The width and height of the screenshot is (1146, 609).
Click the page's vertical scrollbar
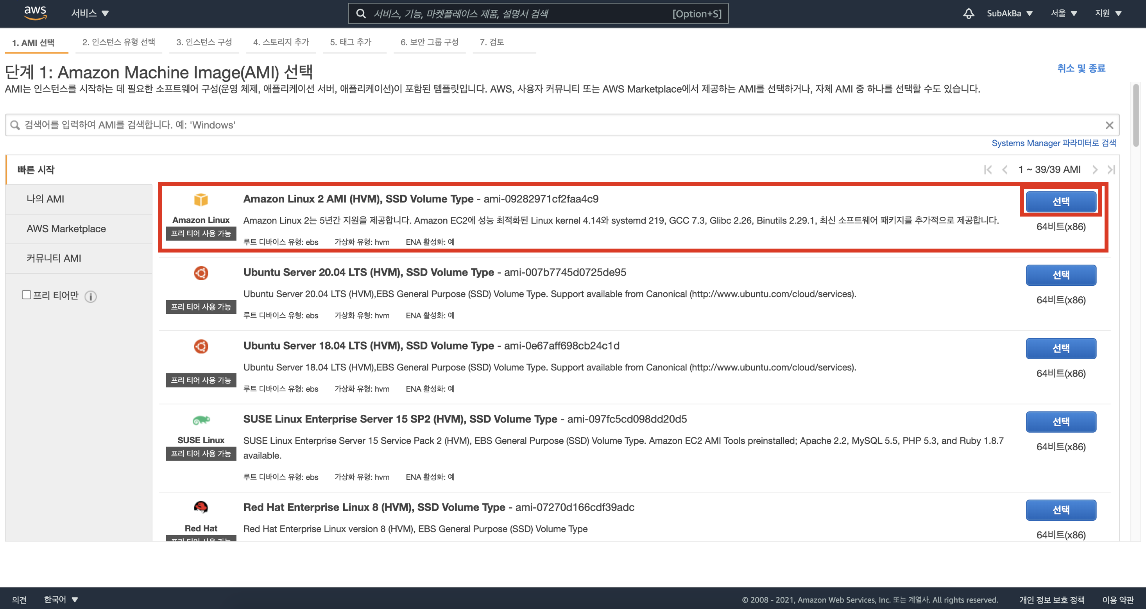1136,116
